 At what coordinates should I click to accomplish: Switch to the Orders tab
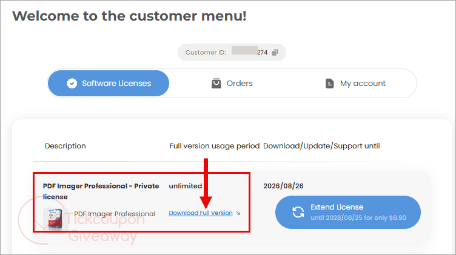click(232, 84)
